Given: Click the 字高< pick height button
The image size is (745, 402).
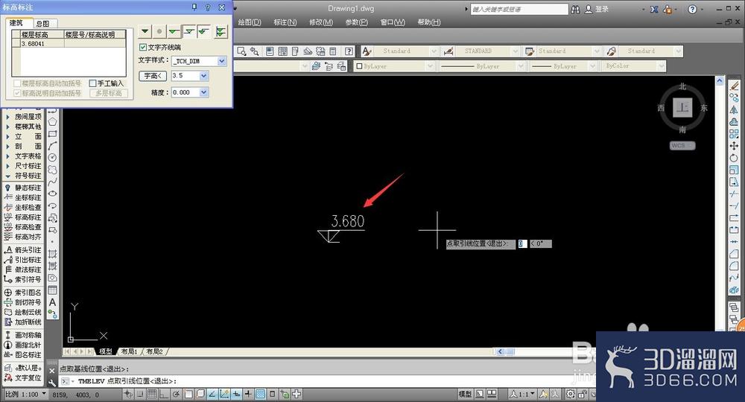Looking at the screenshot, I should (153, 75).
